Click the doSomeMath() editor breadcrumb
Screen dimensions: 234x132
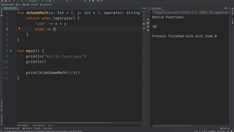pyautogui.click(x=23, y=125)
